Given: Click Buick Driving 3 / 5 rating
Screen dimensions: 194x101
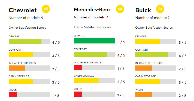Looking at the screenshot, I should (182, 42).
